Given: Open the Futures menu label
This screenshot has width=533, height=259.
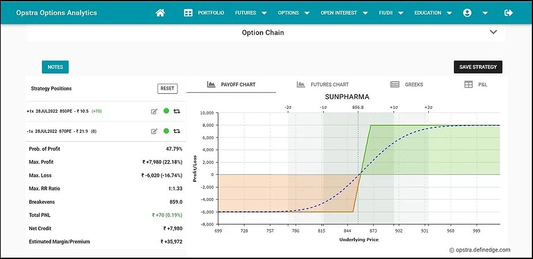Looking at the screenshot, I should (245, 13).
